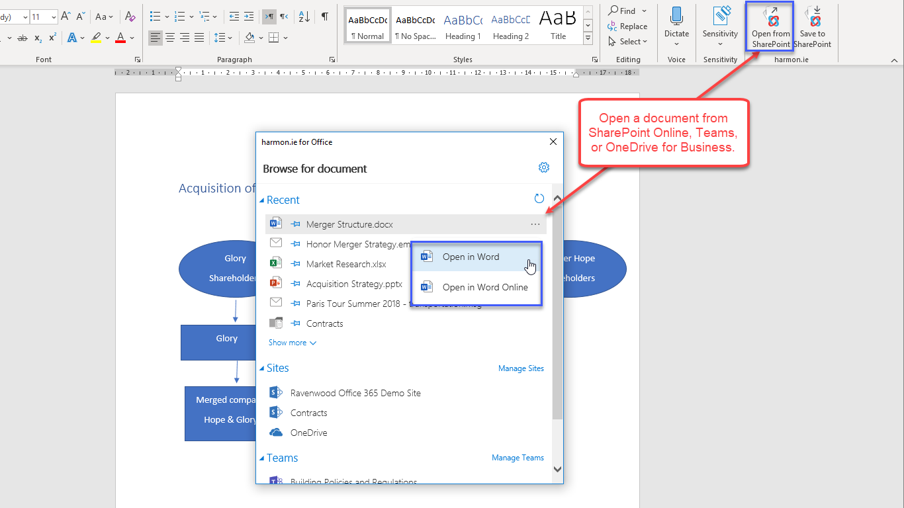Open the Borders dropdown arrow
The image size is (904, 508).
click(285, 38)
